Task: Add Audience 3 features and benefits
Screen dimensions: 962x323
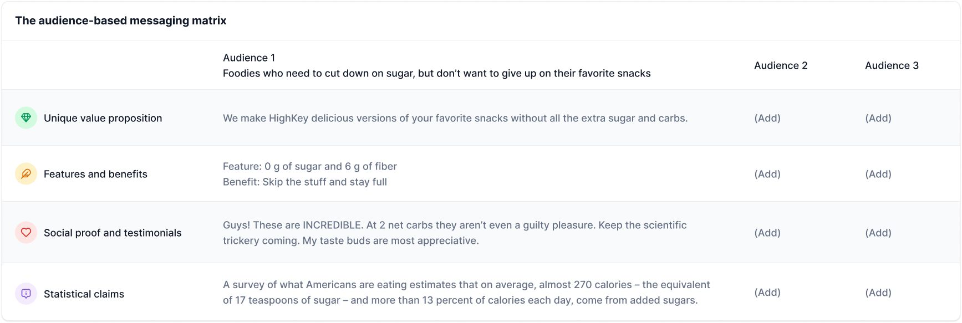Action: click(x=878, y=174)
